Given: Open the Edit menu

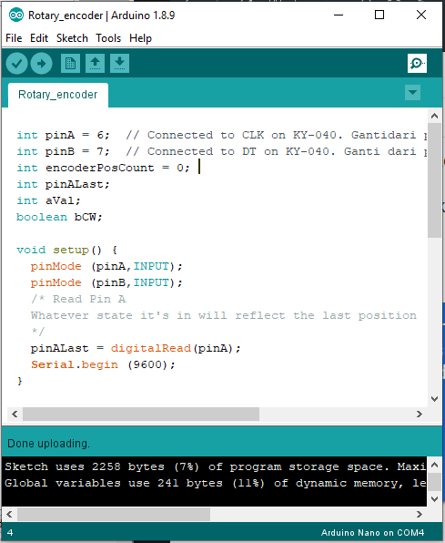Looking at the screenshot, I should click(39, 38).
